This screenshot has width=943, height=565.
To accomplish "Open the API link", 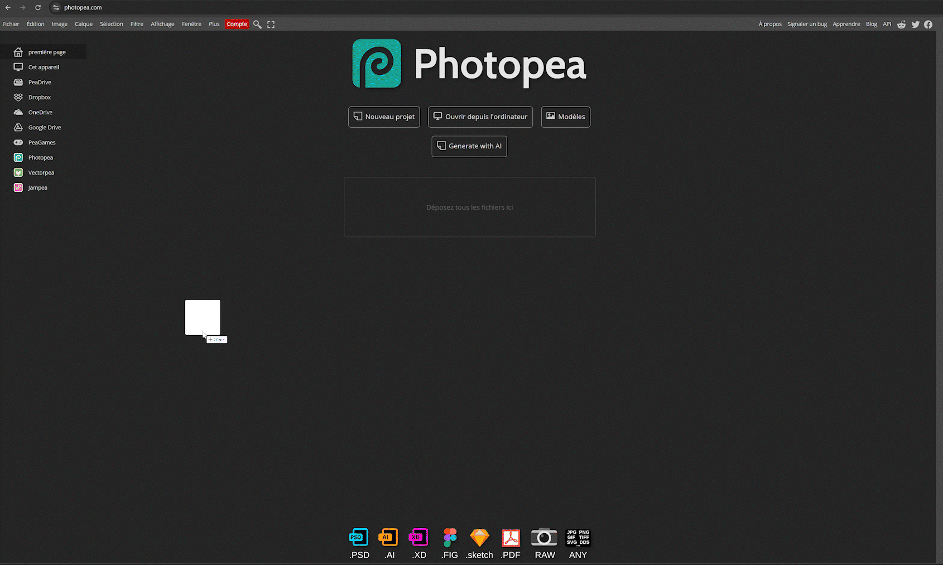I will coord(887,24).
